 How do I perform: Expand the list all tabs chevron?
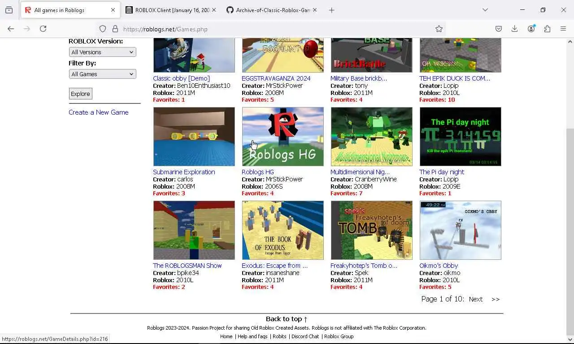point(485,10)
